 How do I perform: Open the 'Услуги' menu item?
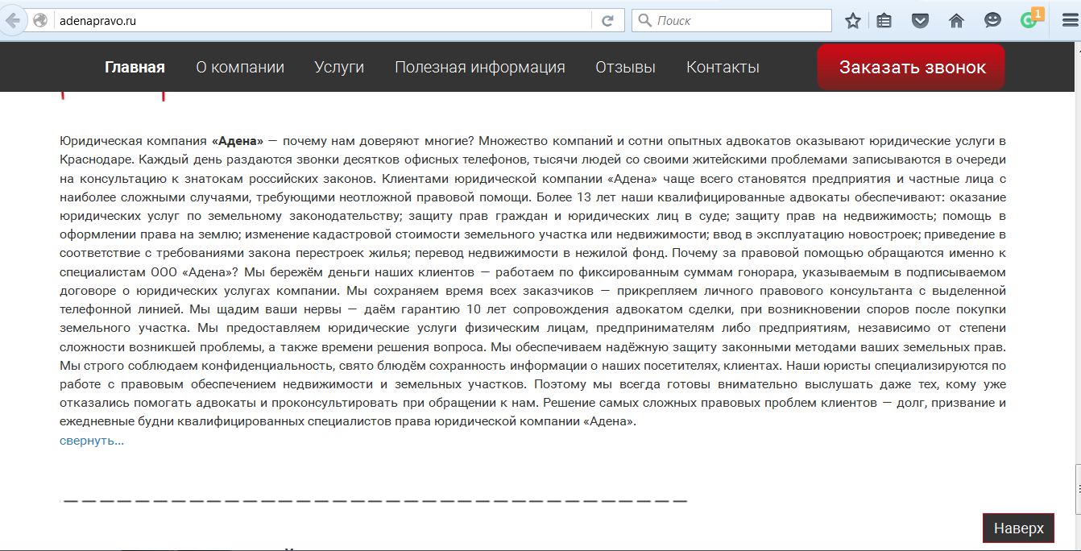tap(339, 68)
